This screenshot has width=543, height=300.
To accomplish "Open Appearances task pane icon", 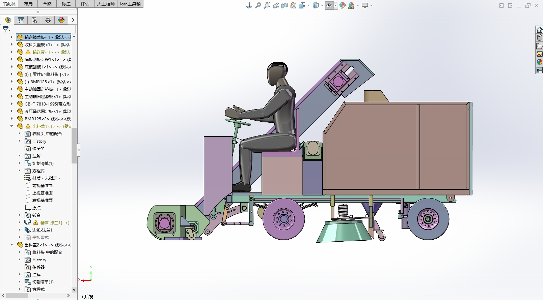I will pos(539,62).
